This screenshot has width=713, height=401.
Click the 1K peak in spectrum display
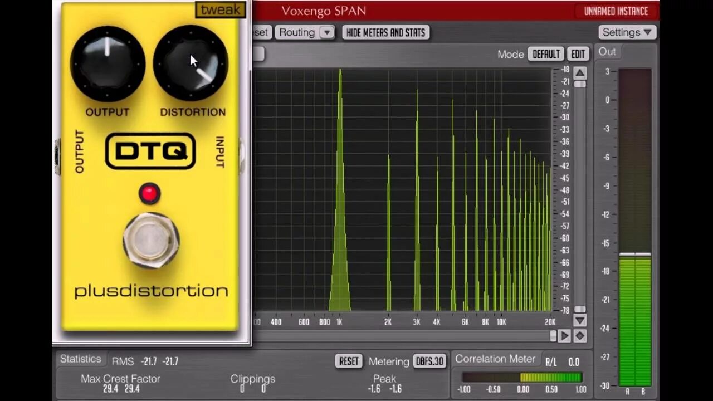(340, 189)
